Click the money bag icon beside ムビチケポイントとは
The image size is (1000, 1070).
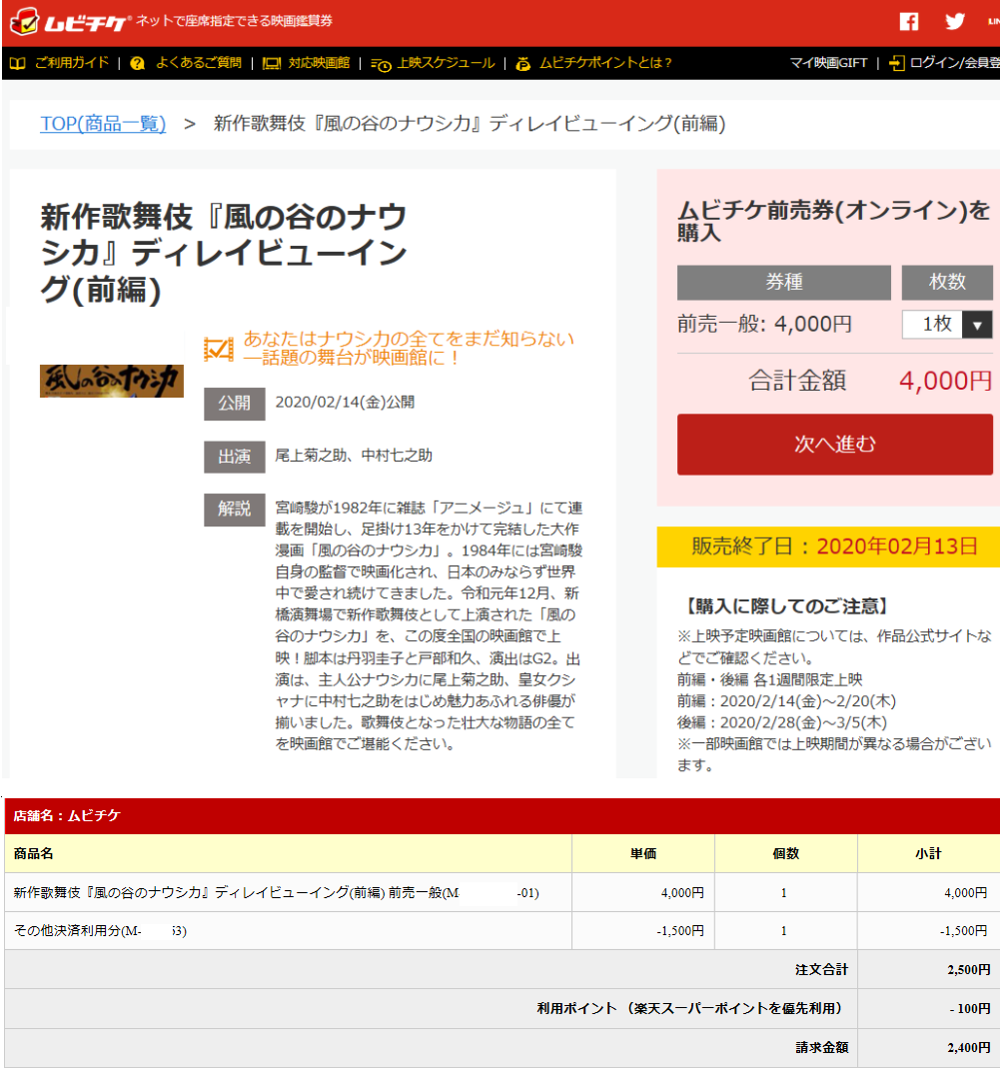click(523, 64)
